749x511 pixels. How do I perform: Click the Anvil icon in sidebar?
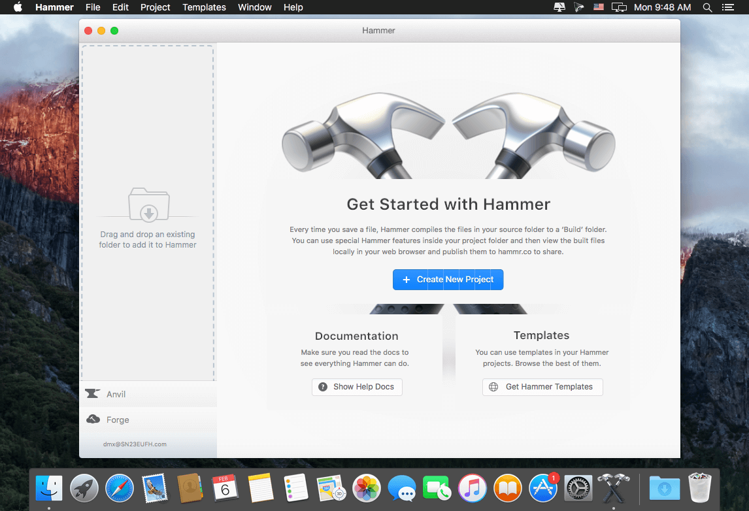(x=93, y=393)
